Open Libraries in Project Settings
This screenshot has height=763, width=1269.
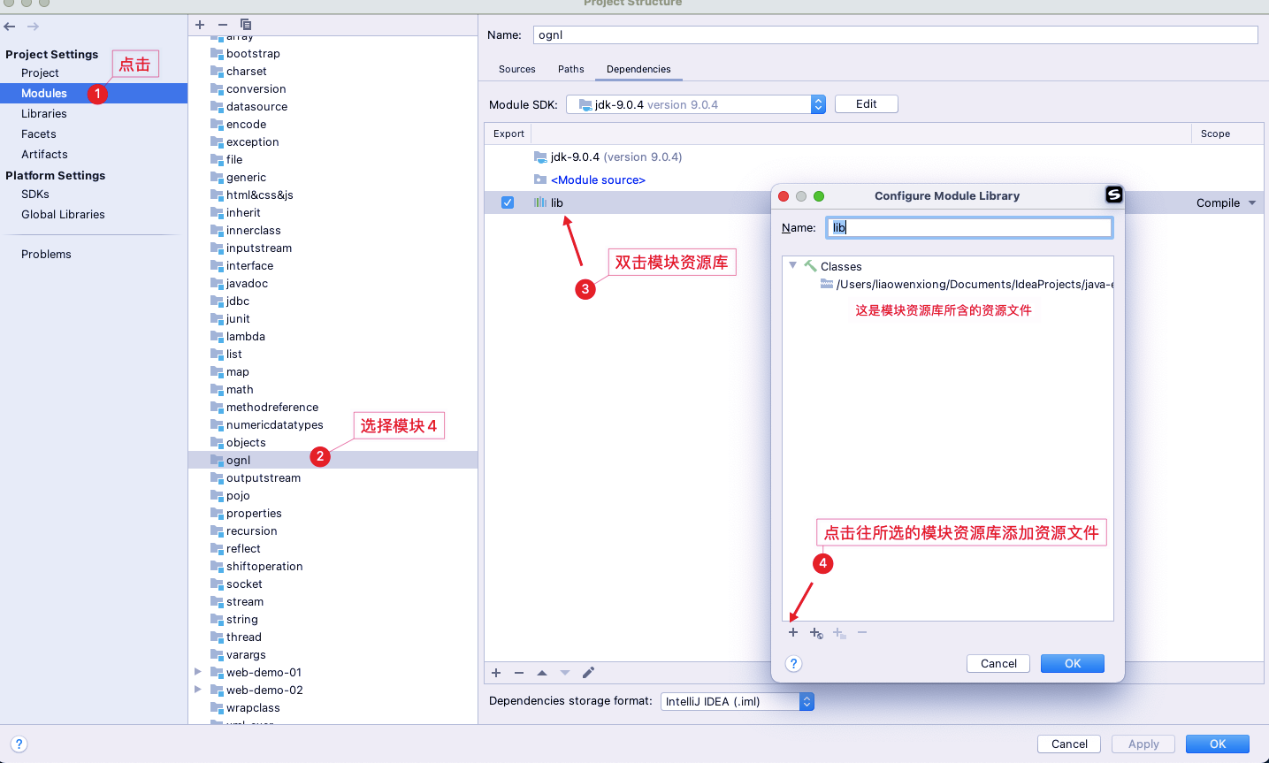click(44, 113)
